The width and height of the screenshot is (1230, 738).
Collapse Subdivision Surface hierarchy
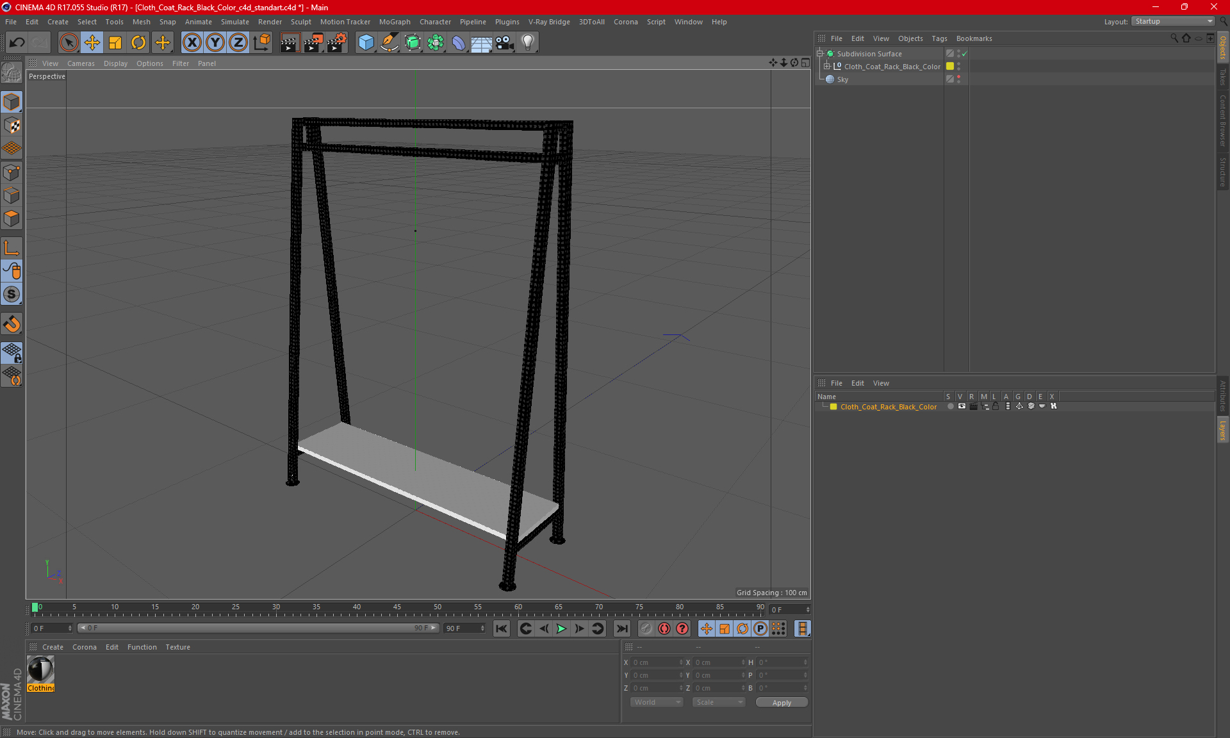[x=819, y=54]
